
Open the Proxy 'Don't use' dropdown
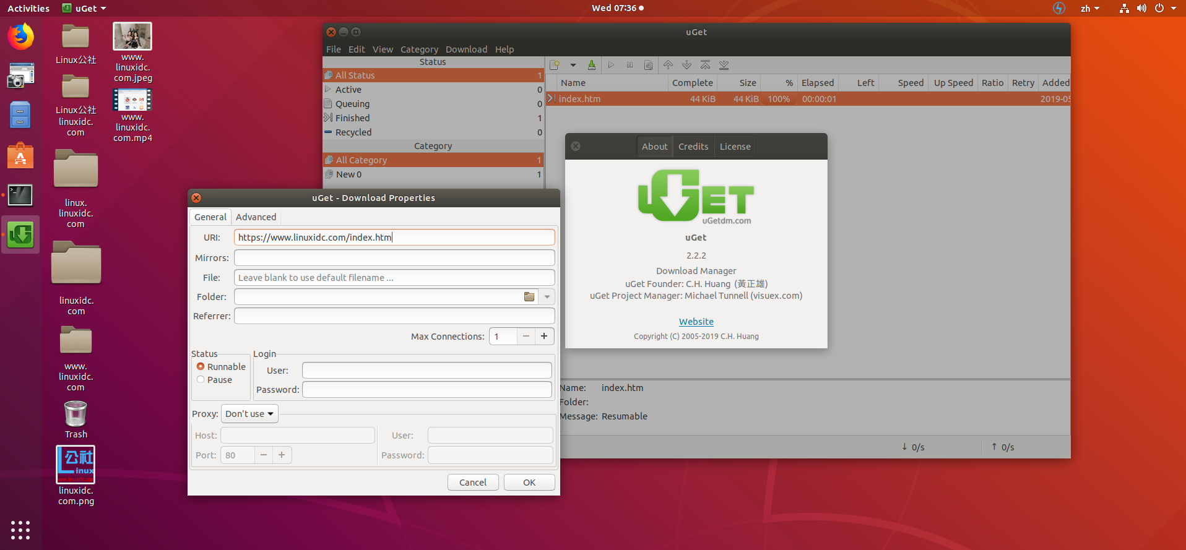(249, 414)
